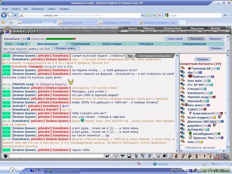Open the Quick Tabs dropdown arrow
The height and width of the screenshot is (174, 232).
point(15,22)
